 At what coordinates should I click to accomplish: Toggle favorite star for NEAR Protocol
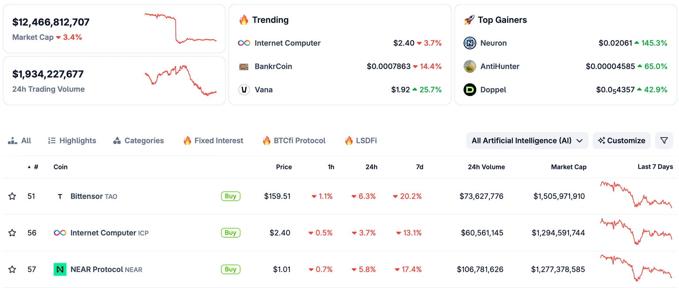pyautogui.click(x=12, y=269)
